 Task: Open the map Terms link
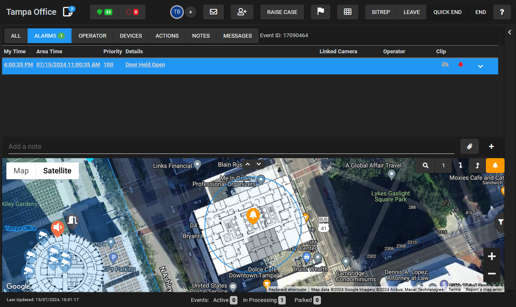tap(455, 290)
